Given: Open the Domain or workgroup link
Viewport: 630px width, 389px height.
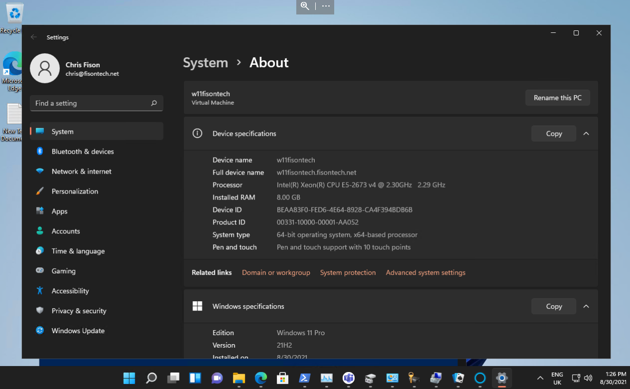Looking at the screenshot, I should 276,272.
